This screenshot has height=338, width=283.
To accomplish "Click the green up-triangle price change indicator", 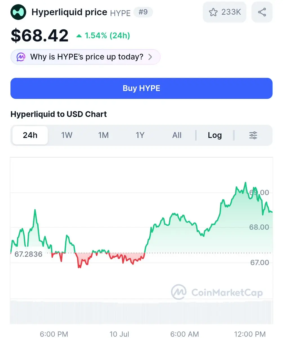I will pos(79,36).
